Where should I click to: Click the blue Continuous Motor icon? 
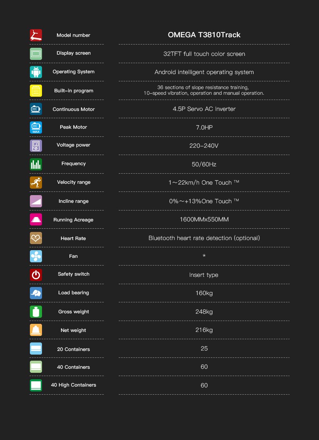[x=36, y=109]
